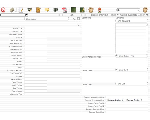150x120 pixels.
Task: Click magnifier in Link Card field
Action: [x=117, y=70]
